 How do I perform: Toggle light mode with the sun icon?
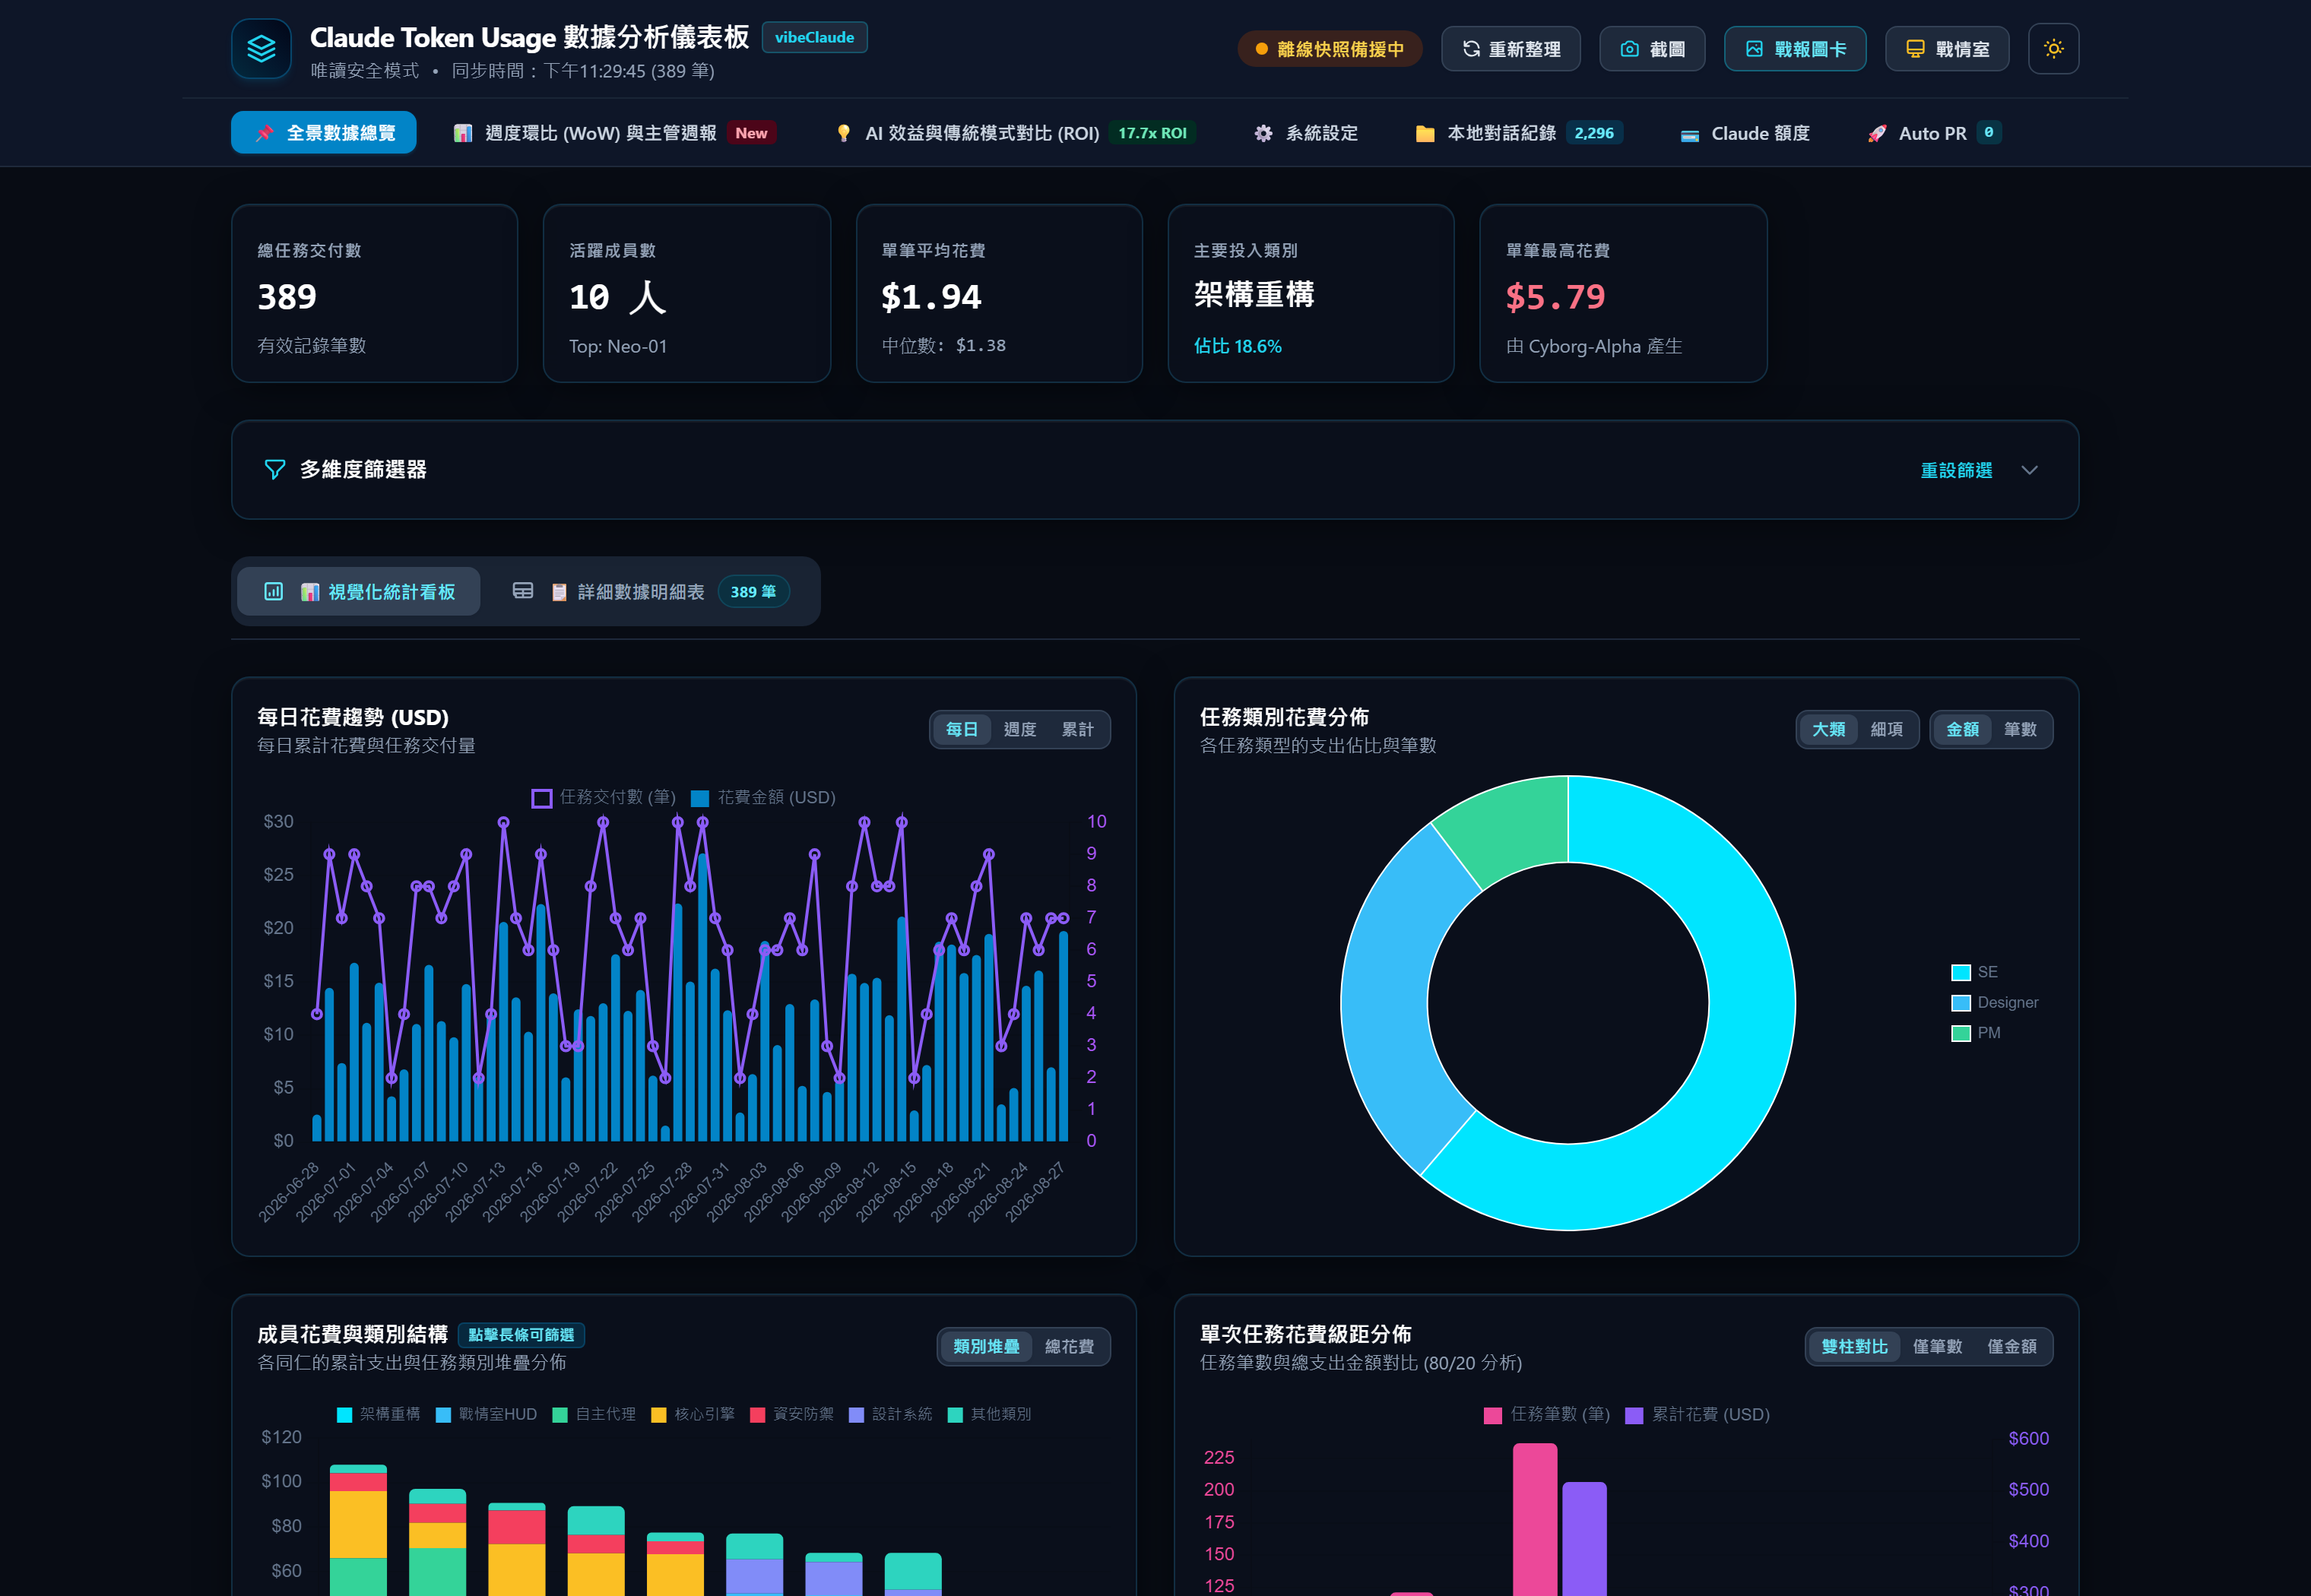click(2053, 48)
